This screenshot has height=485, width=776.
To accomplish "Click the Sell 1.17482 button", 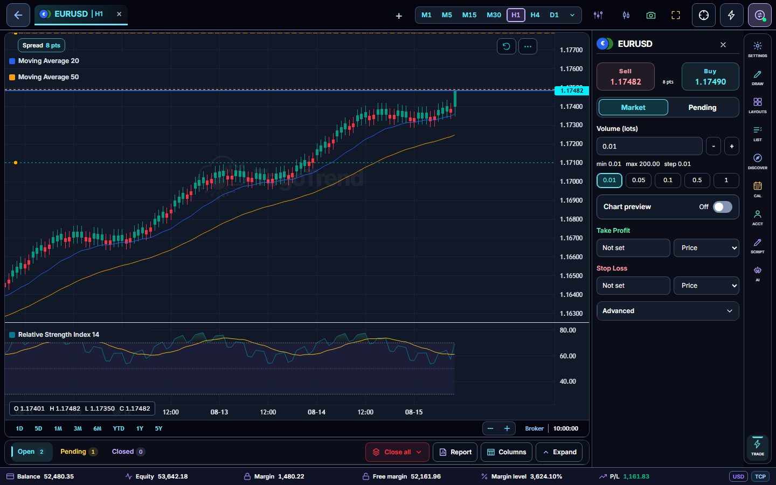I will pyautogui.click(x=626, y=77).
